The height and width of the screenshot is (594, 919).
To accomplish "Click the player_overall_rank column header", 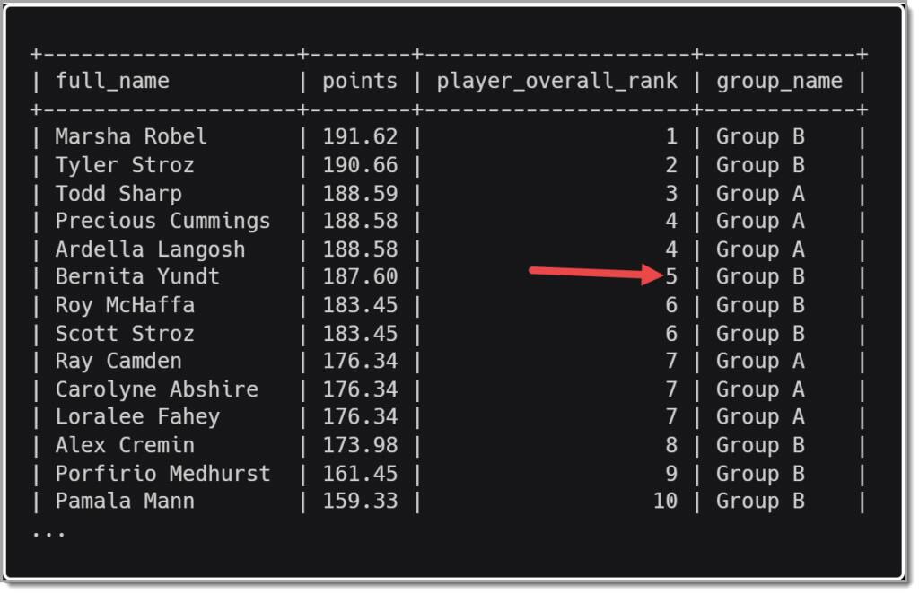I will [556, 82].
